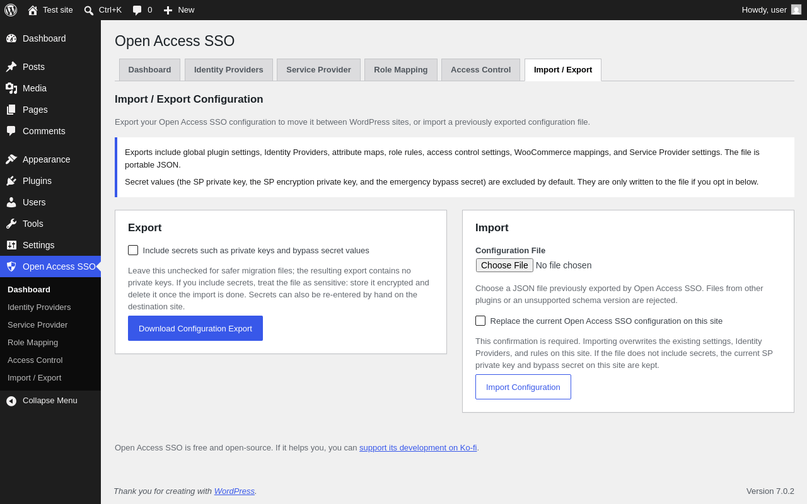Select the Import / Export tab
This screenshot has width=807, height=504.
click(563, 70)
